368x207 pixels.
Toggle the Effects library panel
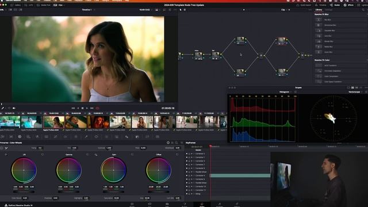pos(349,5)
